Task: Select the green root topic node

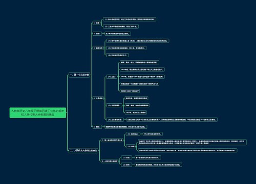Action: coord(38,112)
